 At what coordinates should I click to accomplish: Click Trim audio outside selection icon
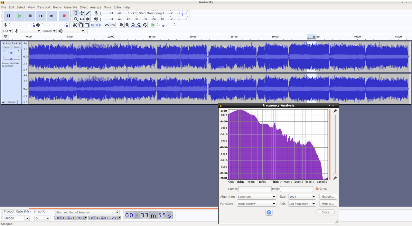coord(93,25)
